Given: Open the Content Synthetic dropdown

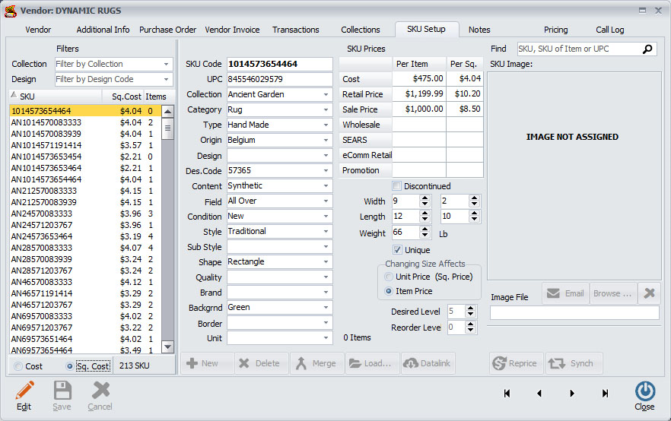Looking at the screenshot, I should (326, 186).
